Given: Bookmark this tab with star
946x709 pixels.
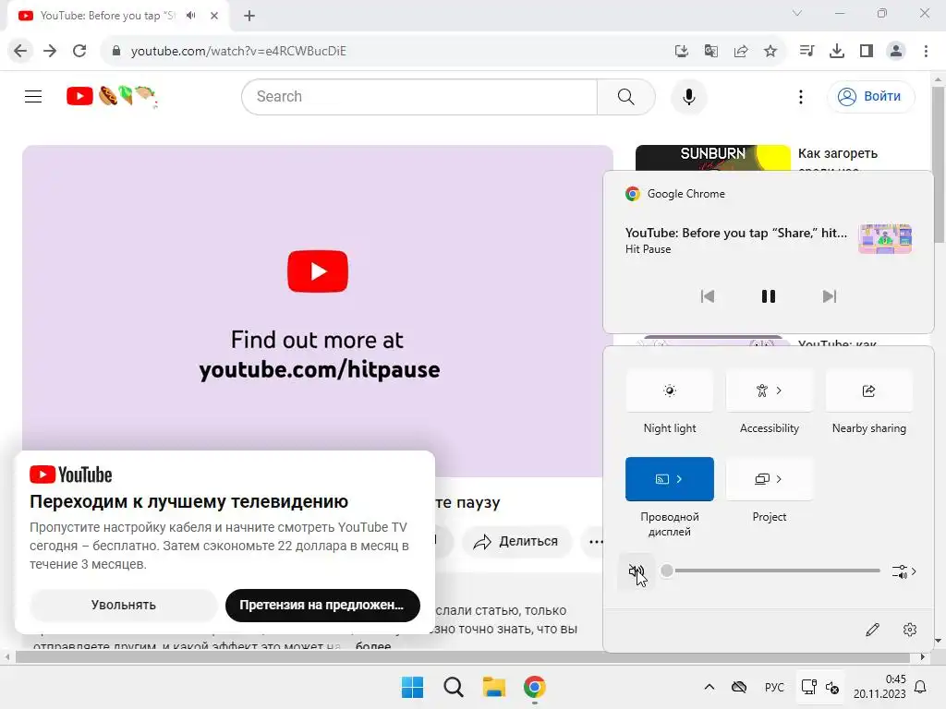Looking at the screenshot, I should 770,52.
